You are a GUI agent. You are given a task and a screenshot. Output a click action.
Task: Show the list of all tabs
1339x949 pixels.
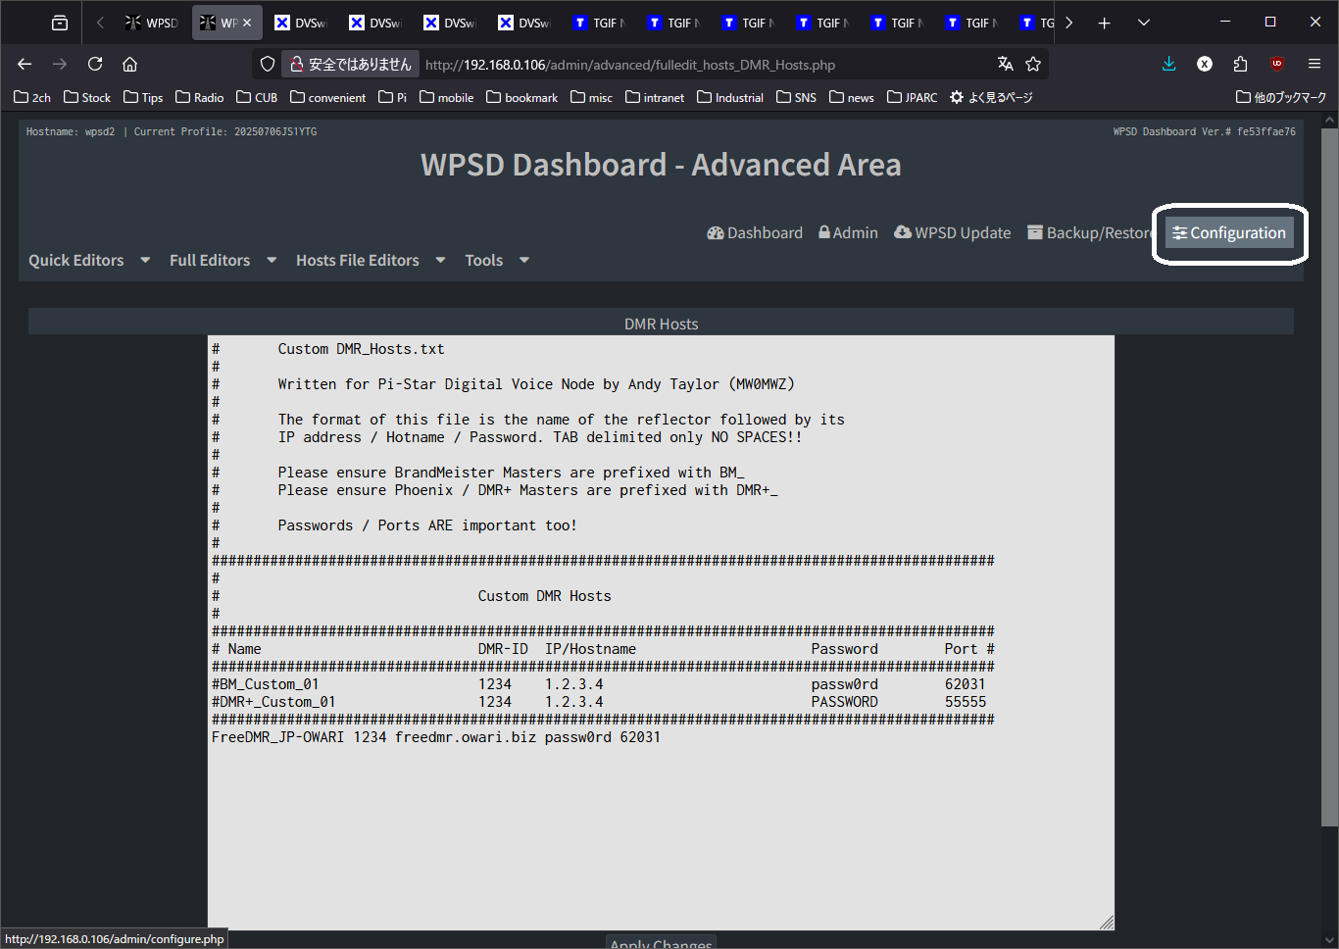1143,23
